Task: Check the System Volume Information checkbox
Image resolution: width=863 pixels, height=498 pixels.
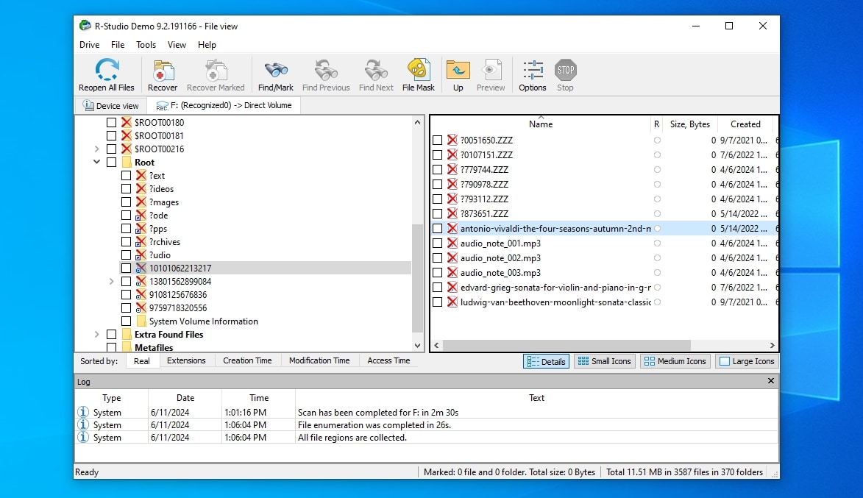Action: (126, 321)
